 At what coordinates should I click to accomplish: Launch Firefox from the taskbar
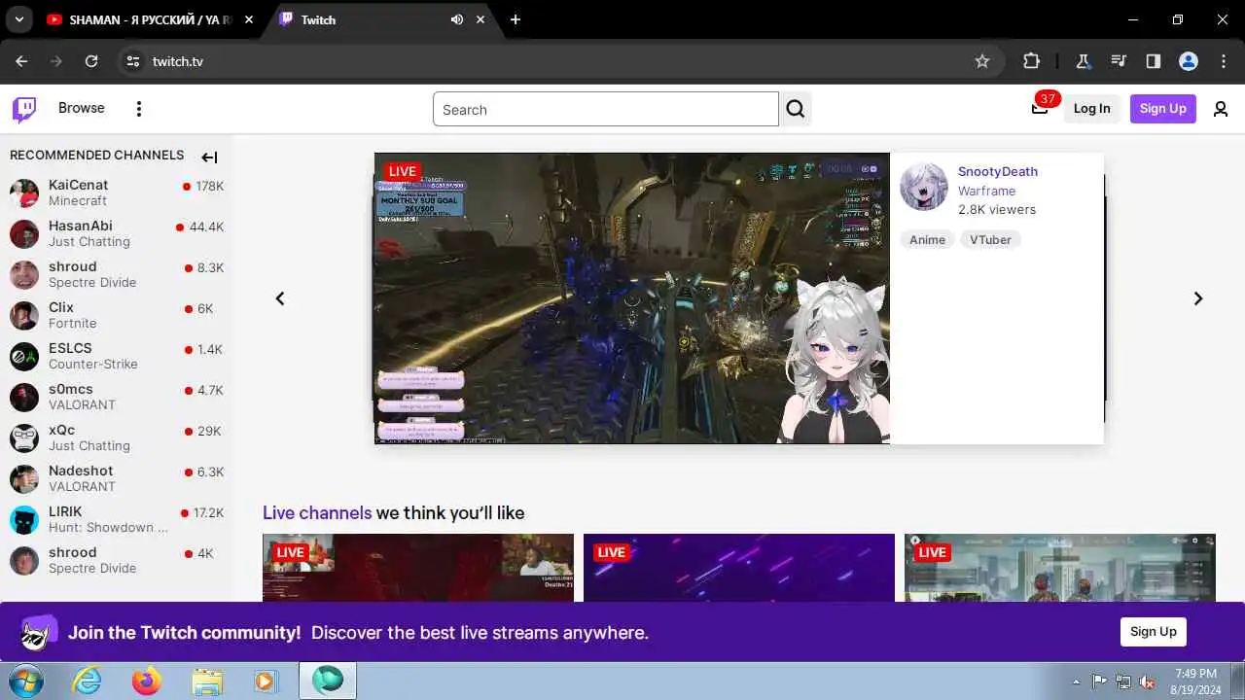coord(147,682)
